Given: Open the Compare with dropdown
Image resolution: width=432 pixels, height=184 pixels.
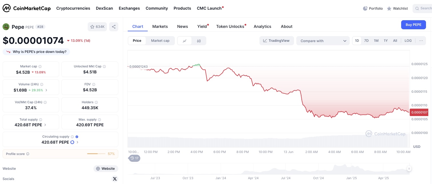Looking at the screenshot, I should (x=323, y=41).
